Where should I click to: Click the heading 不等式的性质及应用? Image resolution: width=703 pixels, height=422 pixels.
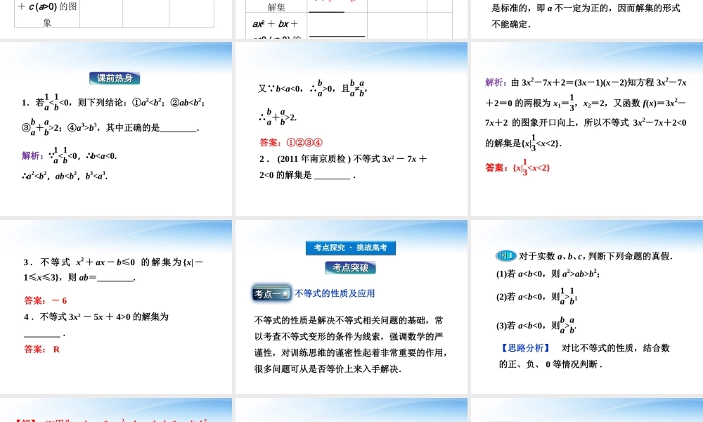tap(335, 293)
